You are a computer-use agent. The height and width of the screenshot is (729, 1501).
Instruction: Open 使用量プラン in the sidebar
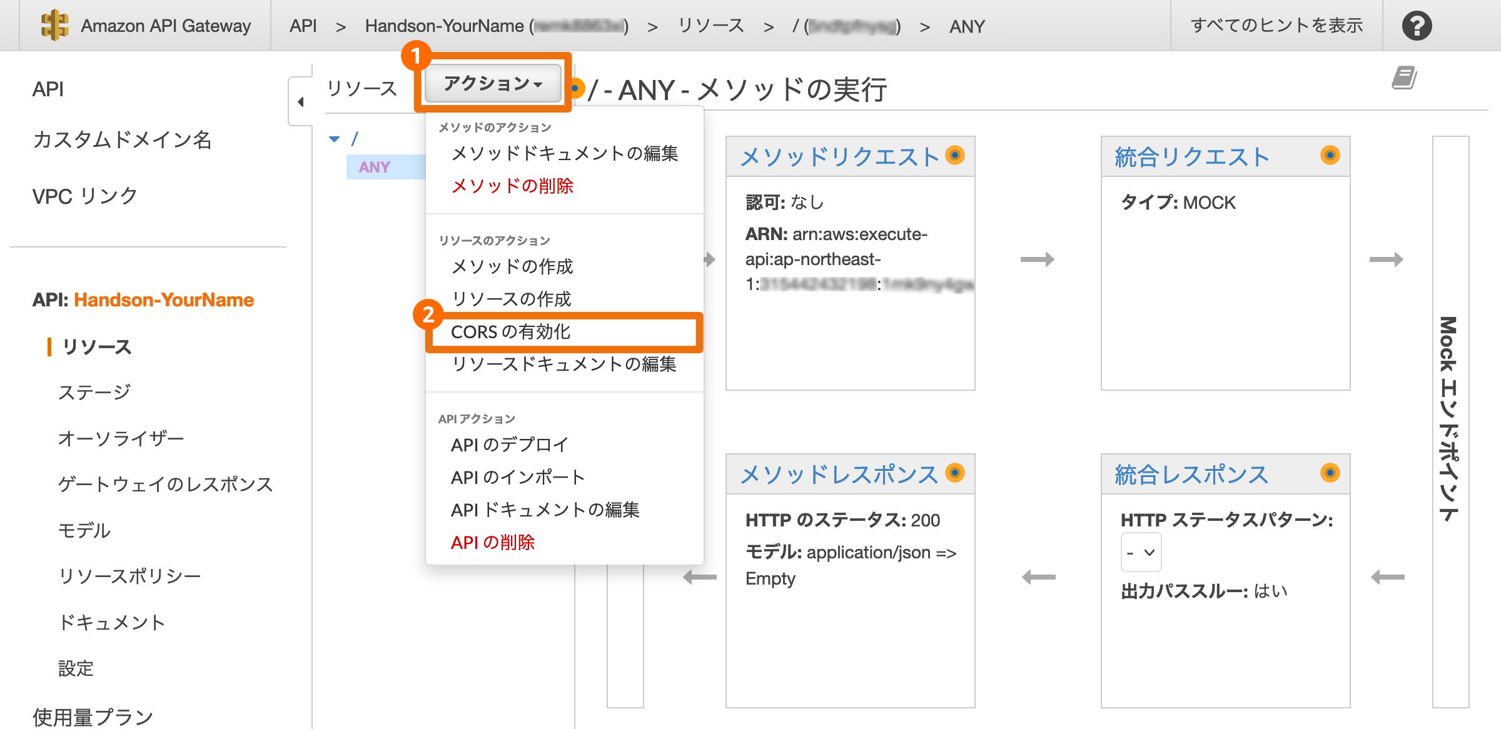[x=93, y=716]
